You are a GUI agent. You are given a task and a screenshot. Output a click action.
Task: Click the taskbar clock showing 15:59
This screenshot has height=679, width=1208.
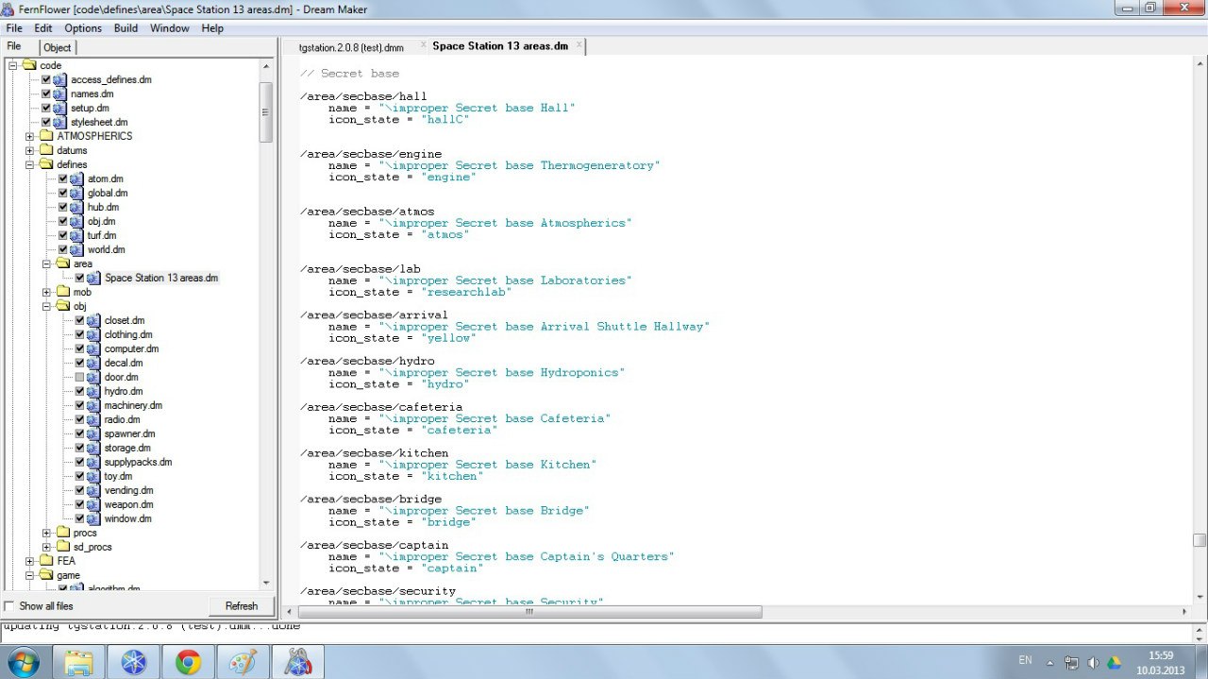(1162, 655)
